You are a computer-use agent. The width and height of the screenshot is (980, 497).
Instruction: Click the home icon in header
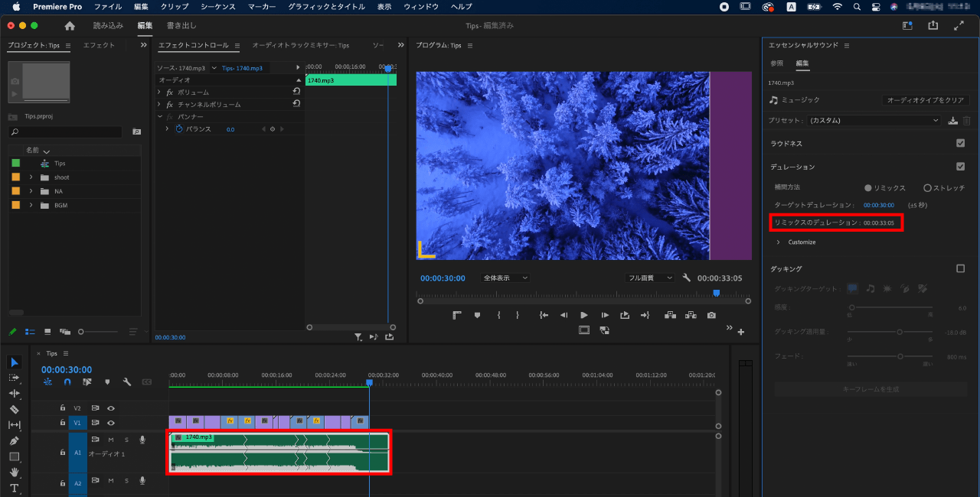[x=70, y=25]
